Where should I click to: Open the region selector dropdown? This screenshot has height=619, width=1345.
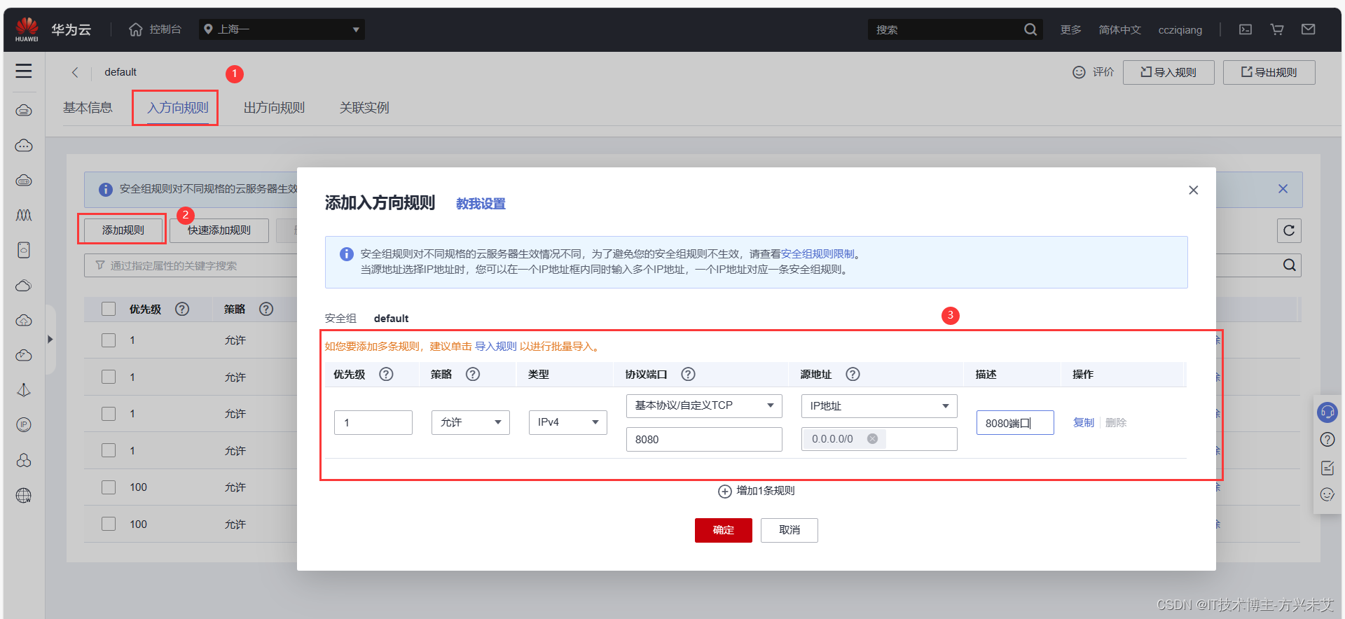282,29
